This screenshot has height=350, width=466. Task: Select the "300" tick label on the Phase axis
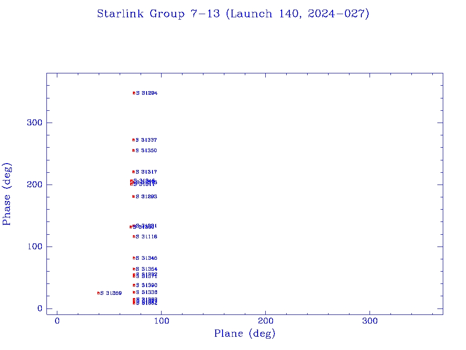(35, 123)
